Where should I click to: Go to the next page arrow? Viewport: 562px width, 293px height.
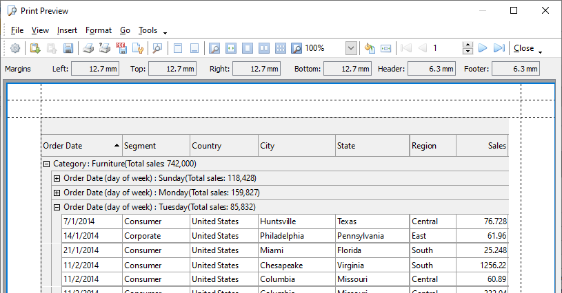(483, 48)
